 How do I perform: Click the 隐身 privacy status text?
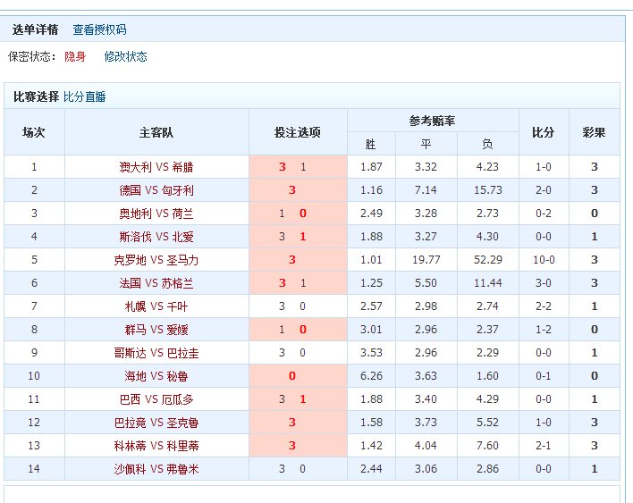point(75,56)
